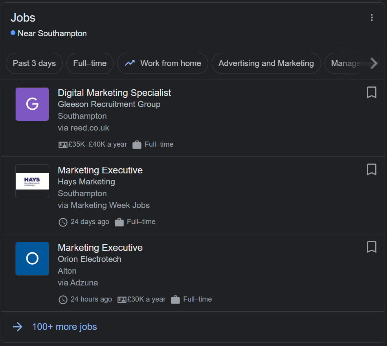
Task: Click Near Southampton location text
Action: tap(51, 33)
